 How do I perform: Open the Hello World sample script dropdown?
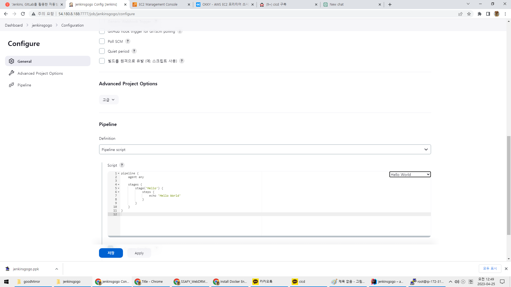coord(410,174)
